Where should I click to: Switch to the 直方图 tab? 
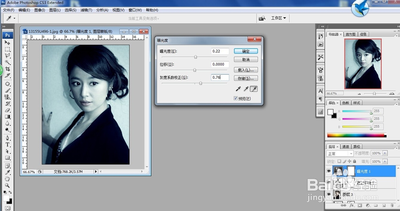350,34
